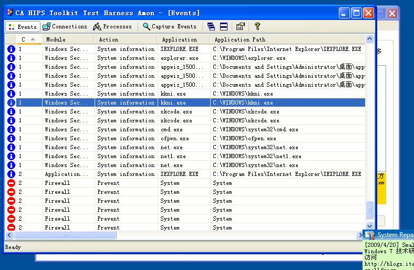The width and height of the screenshot is (414, 270).
Task: Click the info icon of explorer.exe row
Action: [x=11, y=58]
